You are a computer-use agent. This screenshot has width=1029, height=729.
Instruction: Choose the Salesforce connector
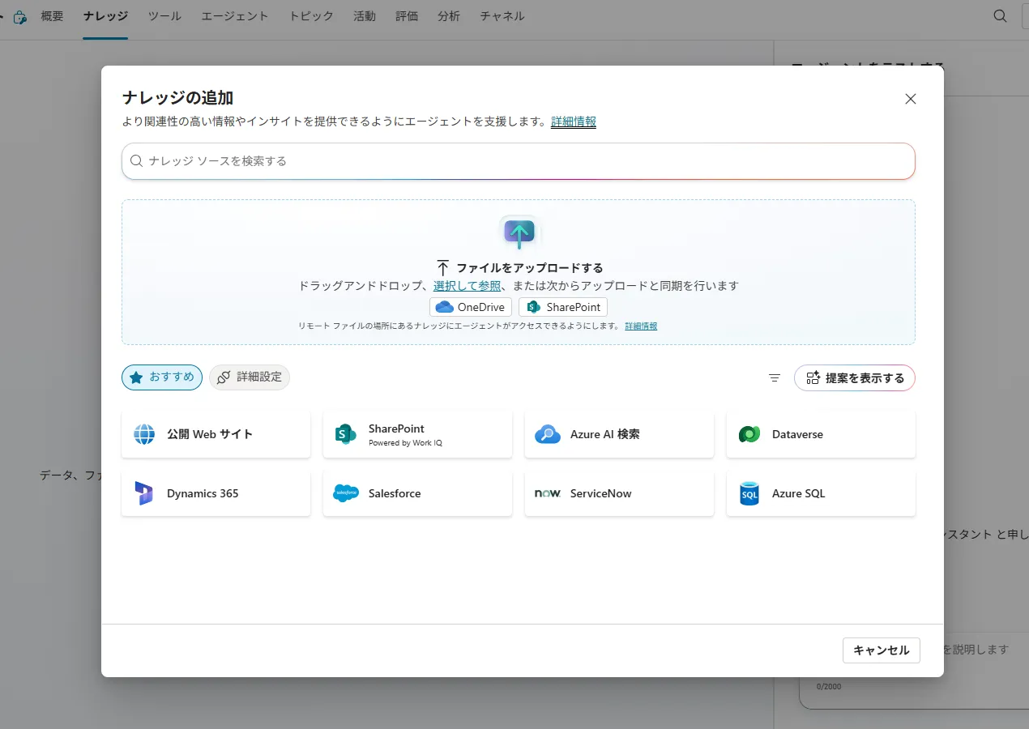pos(417,493)
